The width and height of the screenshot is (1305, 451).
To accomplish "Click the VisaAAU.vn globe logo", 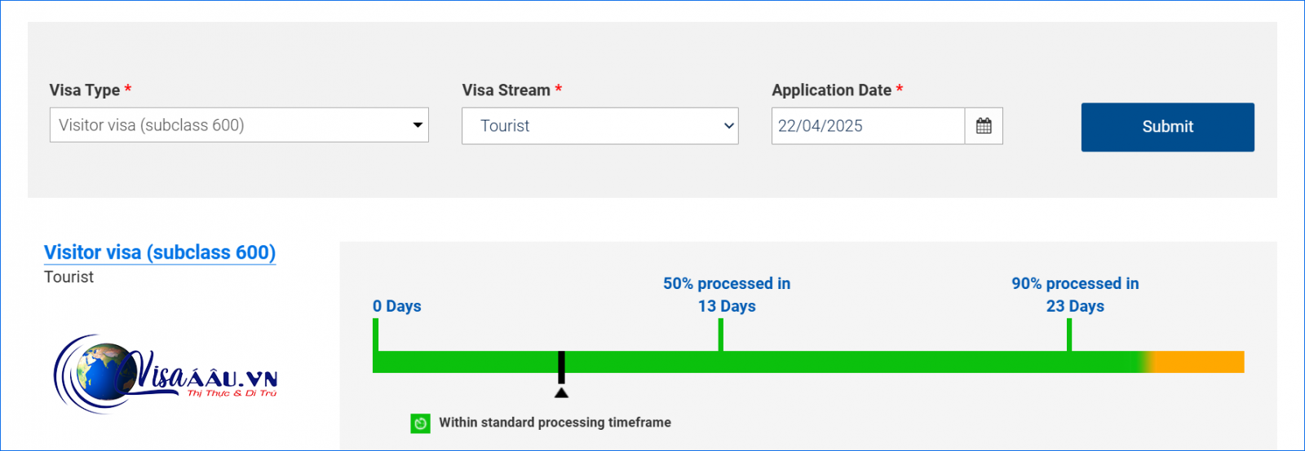I will click(x=166, y=374).
